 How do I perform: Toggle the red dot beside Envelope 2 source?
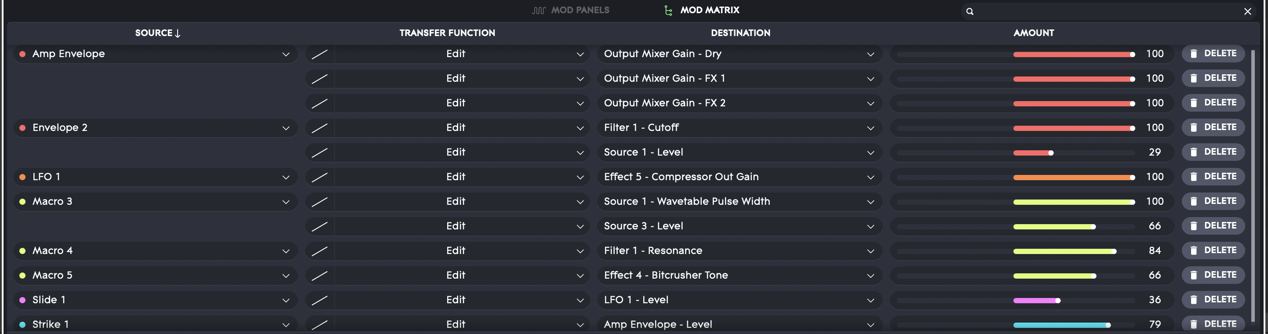[22, 128]
